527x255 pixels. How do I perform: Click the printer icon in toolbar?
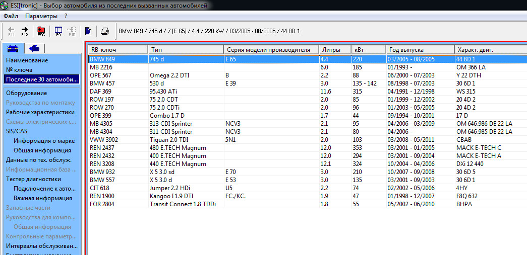(x=104, y=31)
